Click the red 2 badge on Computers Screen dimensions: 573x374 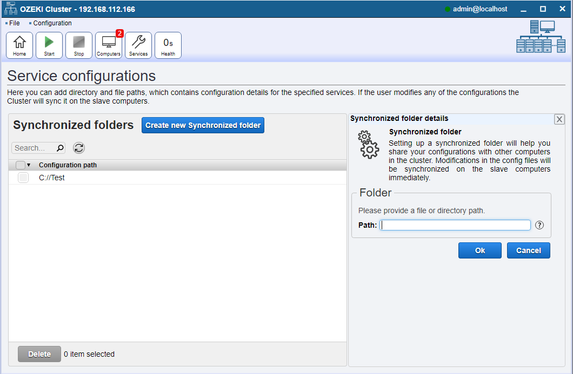coord(119,33)
